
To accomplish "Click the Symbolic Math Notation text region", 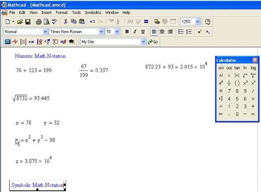I will 37,185.
